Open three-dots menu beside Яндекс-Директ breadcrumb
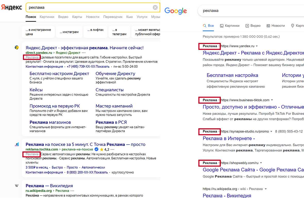This screenshot has width=304, height=198. (84, 53)
